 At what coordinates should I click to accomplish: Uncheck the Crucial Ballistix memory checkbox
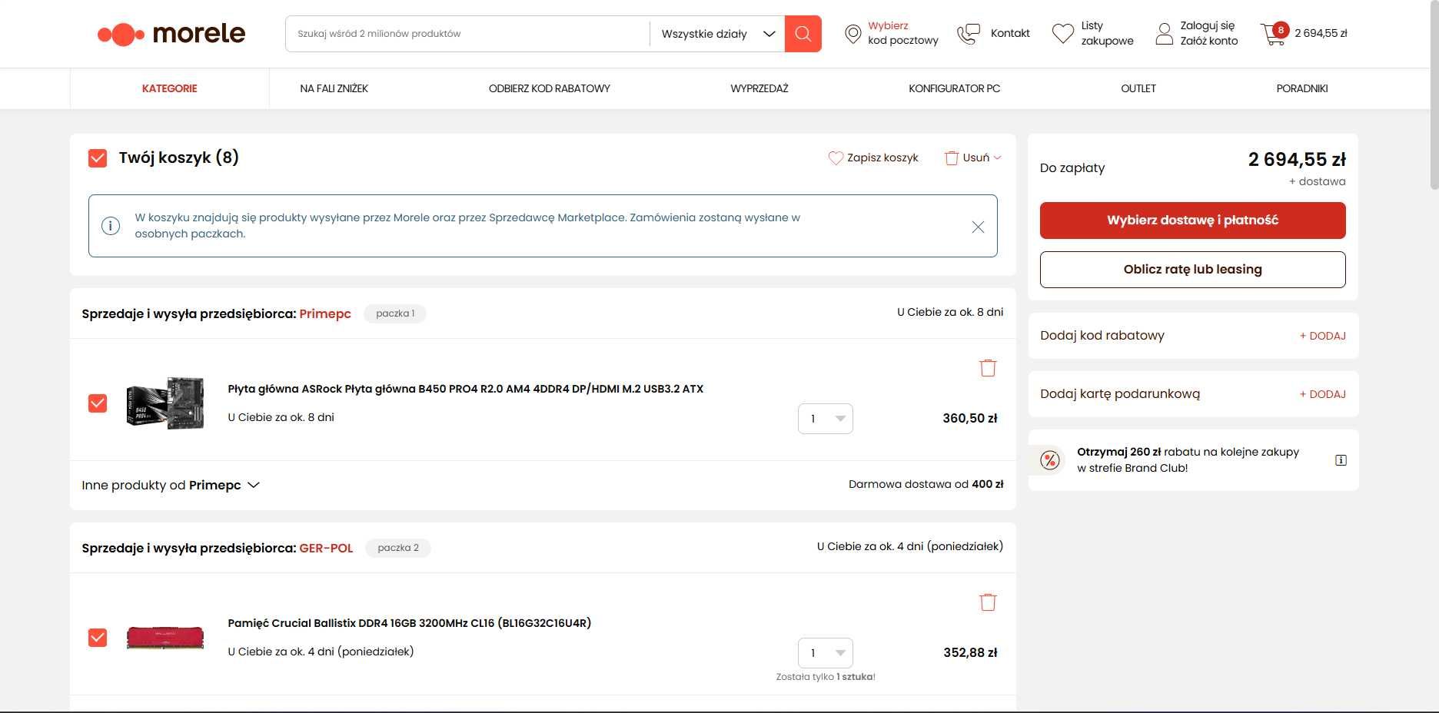click(98, 638)
